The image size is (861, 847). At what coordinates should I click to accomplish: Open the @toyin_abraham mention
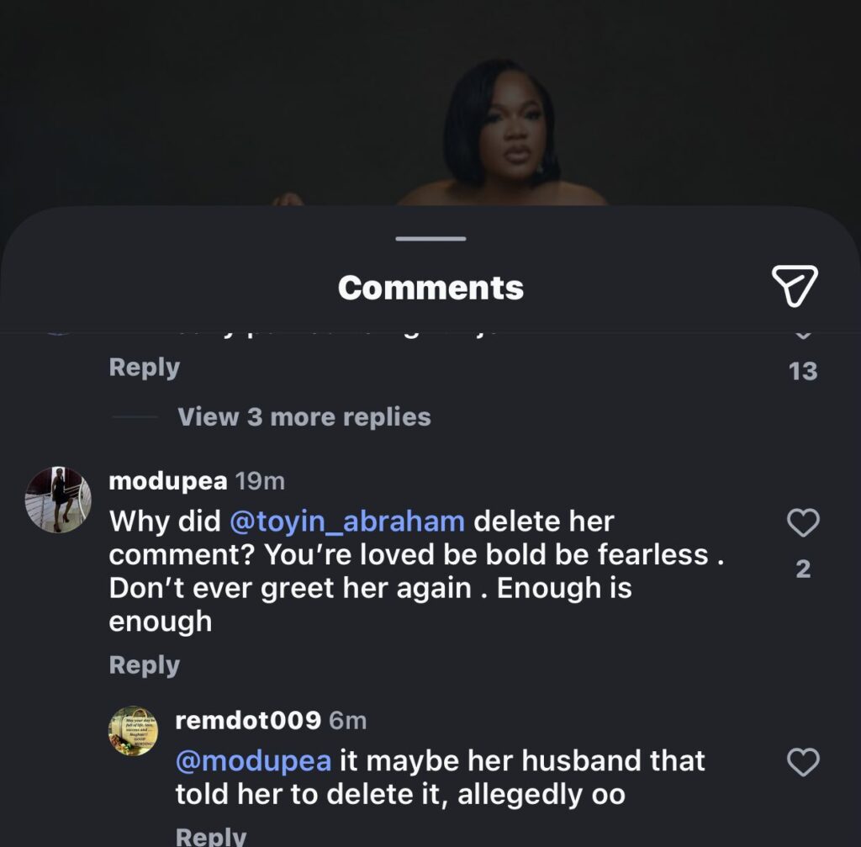click(346, 521)
